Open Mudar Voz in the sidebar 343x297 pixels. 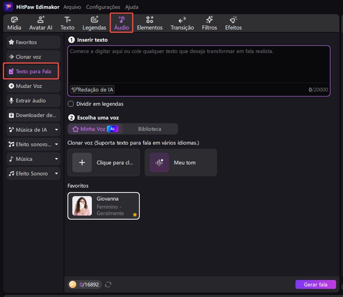33,86
